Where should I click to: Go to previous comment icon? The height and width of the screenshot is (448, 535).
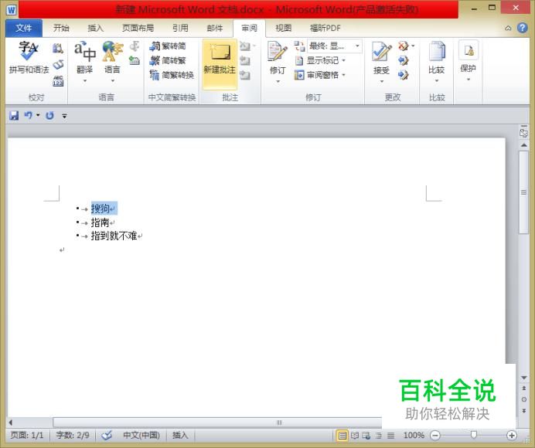(x=245, y=61)
